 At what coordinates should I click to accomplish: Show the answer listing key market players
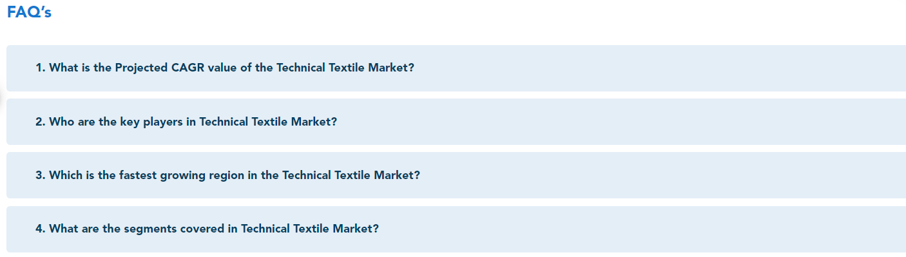[x=456, y=122]
